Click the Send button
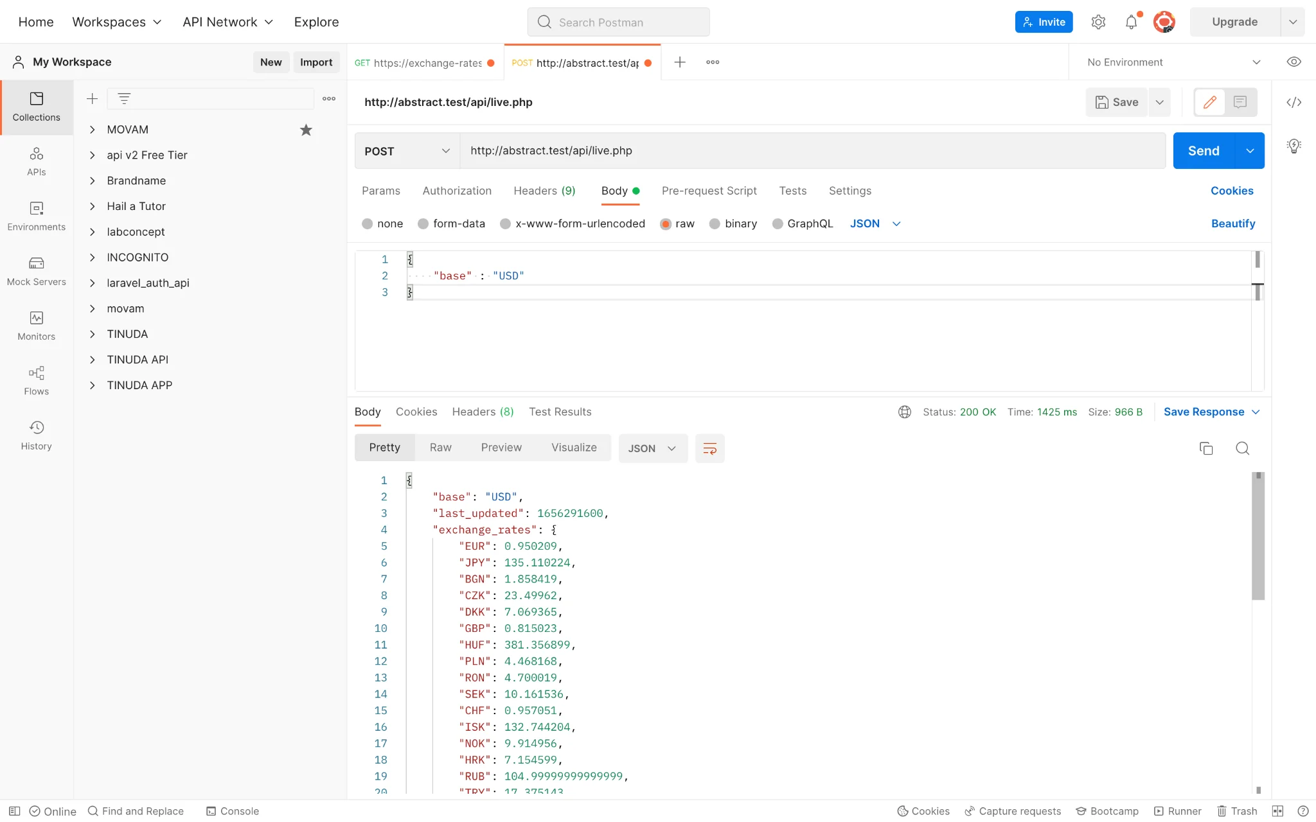 (x=1204, y=150)
